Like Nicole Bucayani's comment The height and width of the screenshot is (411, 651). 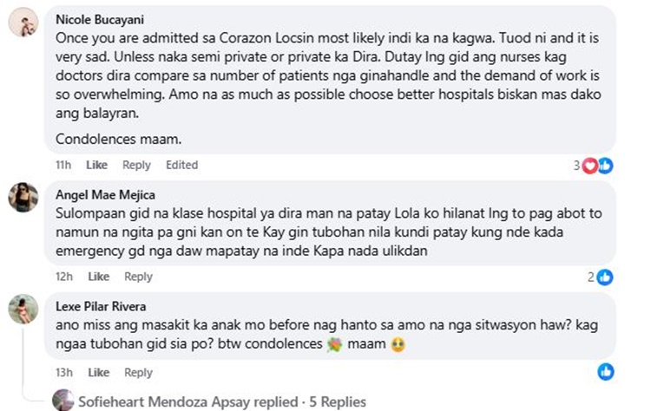(97, 165)
